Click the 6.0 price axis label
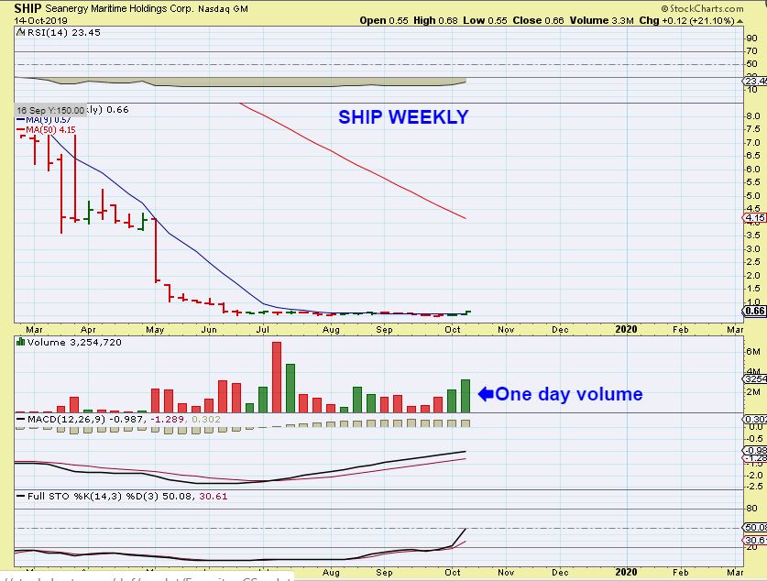The width and height of the screenshot is (767, 581). point(753,170)
